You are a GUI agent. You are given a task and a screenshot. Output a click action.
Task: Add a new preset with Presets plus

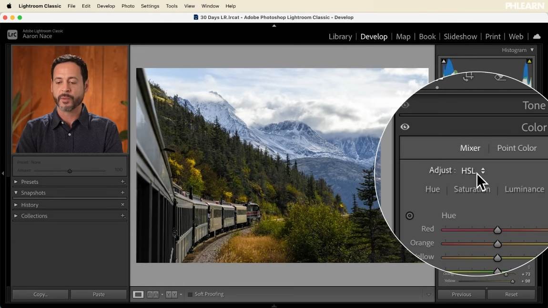pyautogui.click(x=122, y=181)
